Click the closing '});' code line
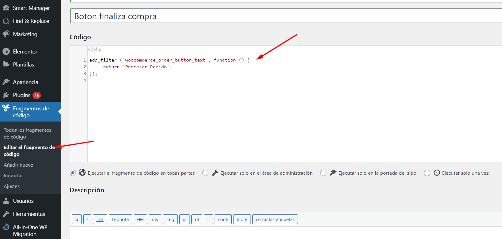502x239 pixels. coord(93,74)
